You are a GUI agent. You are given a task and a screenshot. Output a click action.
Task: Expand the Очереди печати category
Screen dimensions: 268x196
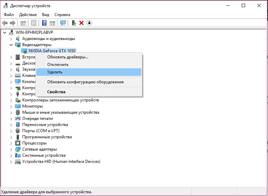11,119
